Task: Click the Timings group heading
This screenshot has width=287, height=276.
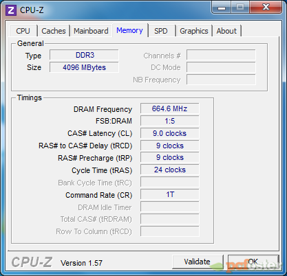Action: click(30, 97)
